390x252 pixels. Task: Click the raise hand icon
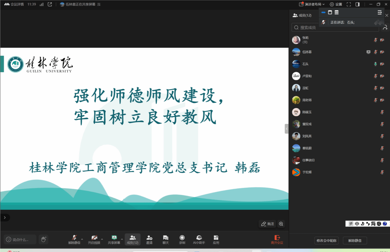pyautogui.click(x=44, y=239)
